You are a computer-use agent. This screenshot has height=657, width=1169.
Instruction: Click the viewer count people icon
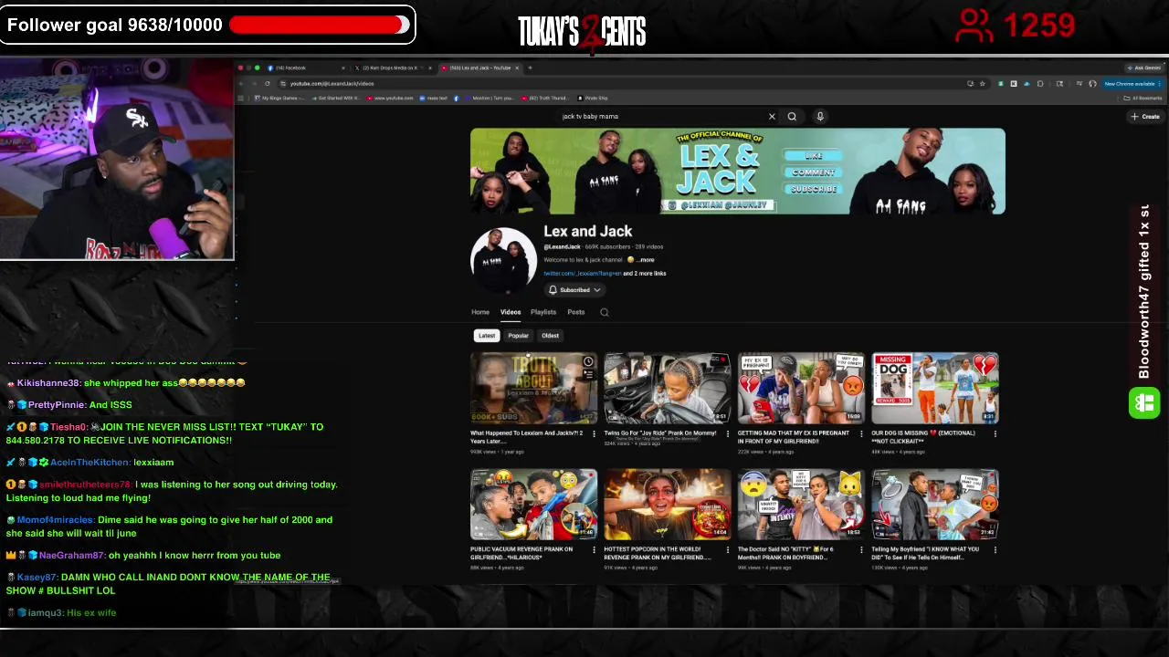click(974, 26)
